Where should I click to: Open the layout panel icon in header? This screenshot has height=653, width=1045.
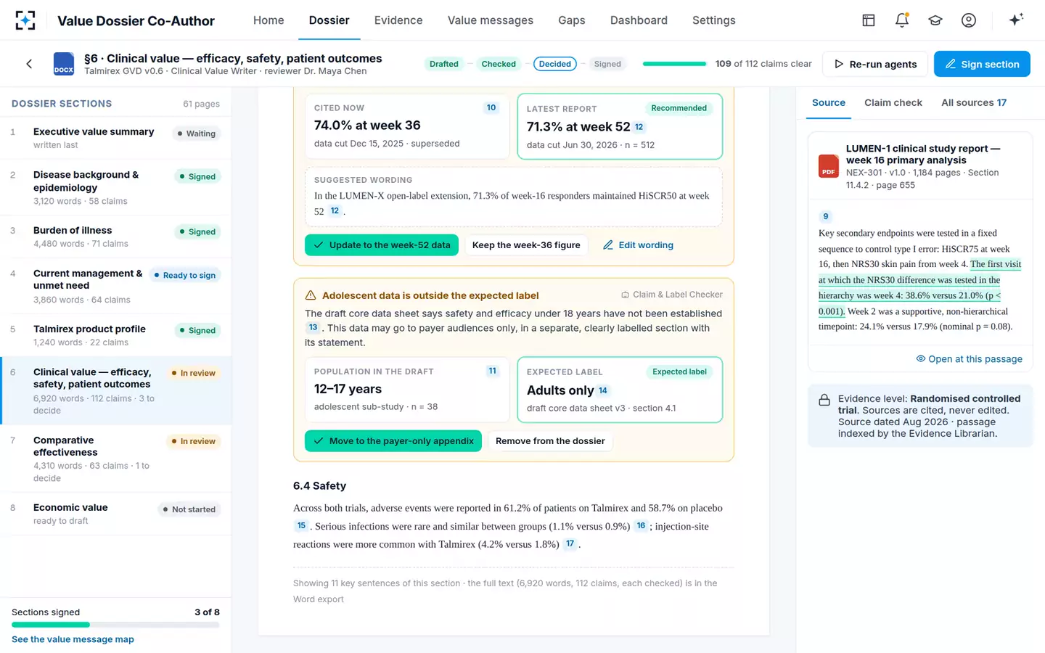click(869, 20)
